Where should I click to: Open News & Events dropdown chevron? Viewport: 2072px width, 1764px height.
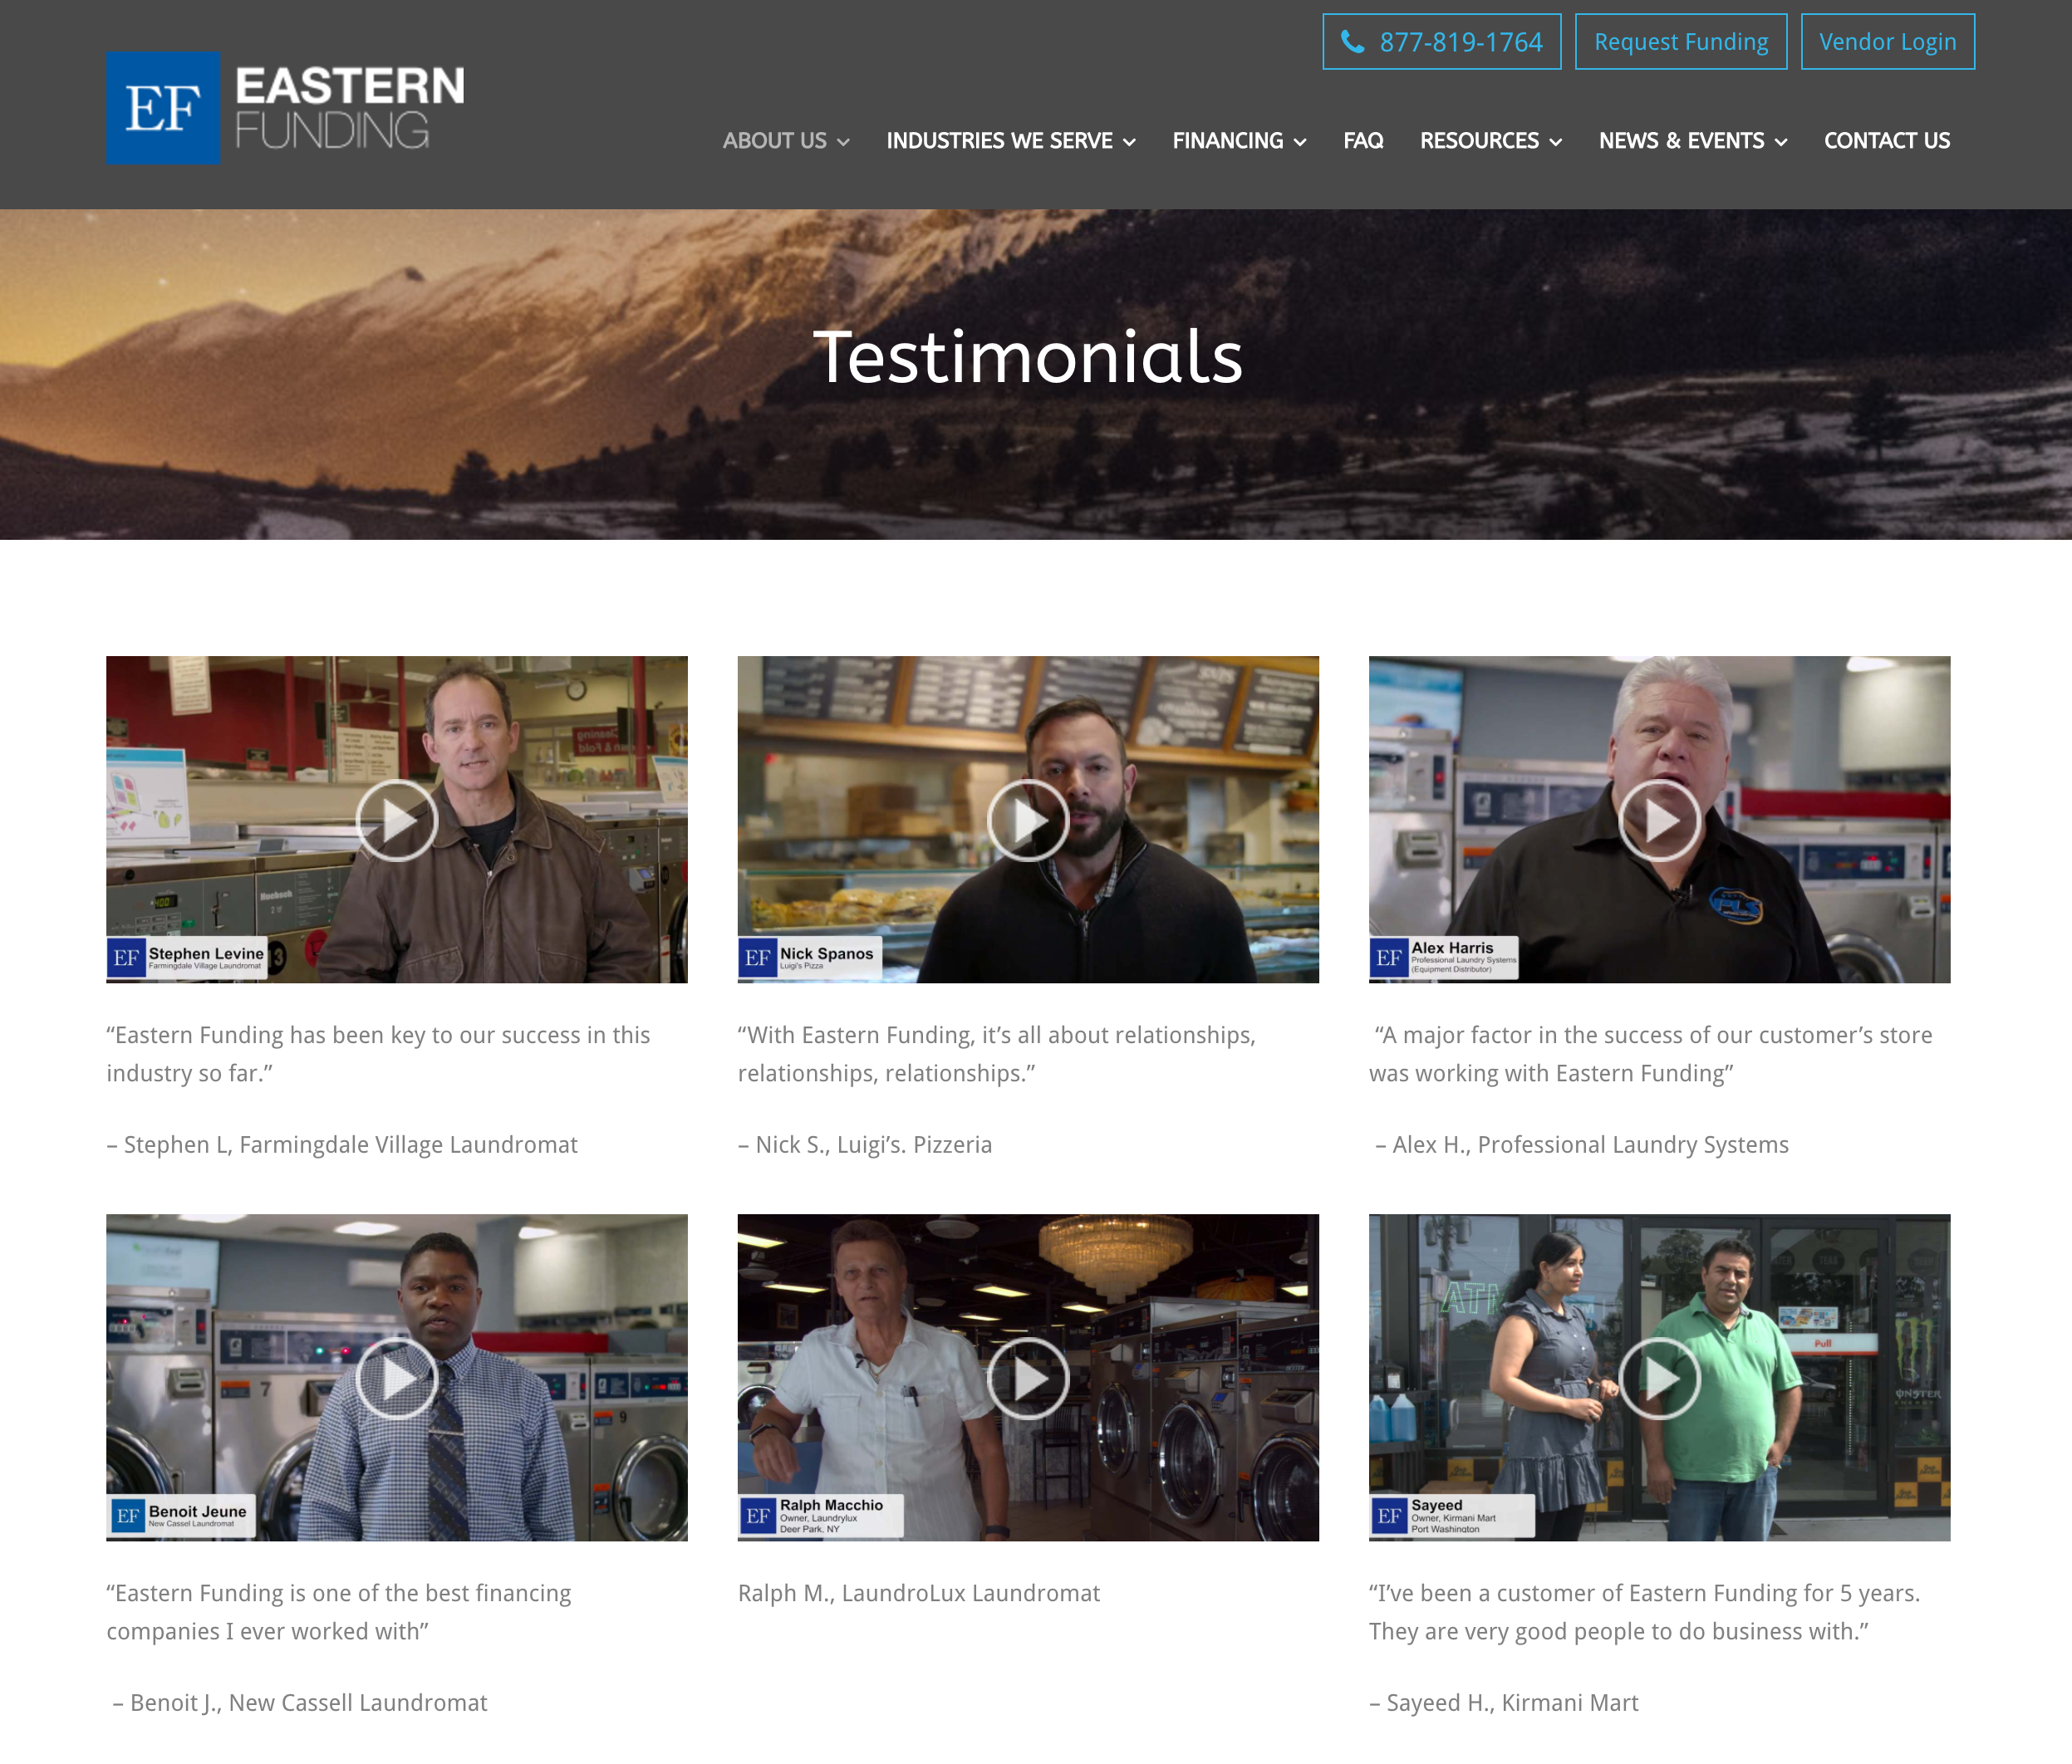pos(1781,143)
